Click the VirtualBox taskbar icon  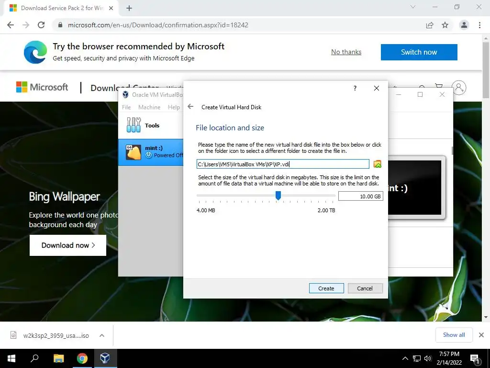pos(105,358)
